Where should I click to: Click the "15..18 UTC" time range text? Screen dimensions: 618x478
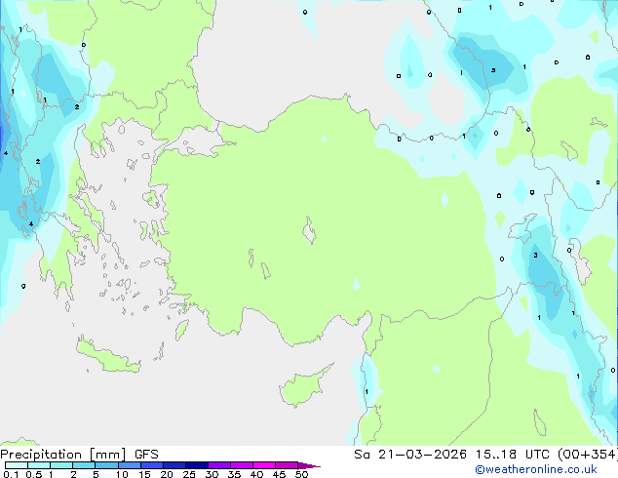coord(512,455)
